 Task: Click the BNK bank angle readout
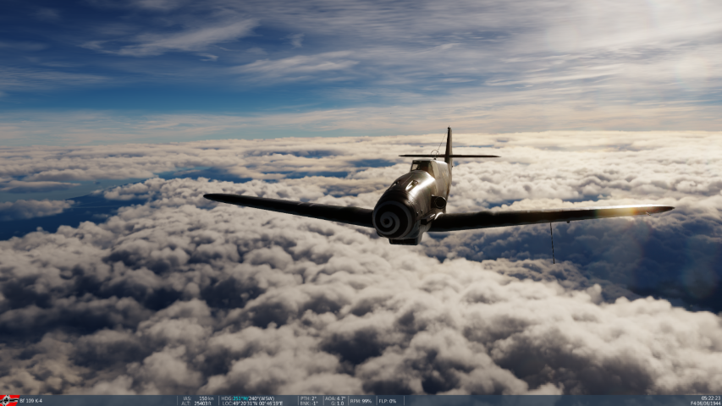[308, 403]
